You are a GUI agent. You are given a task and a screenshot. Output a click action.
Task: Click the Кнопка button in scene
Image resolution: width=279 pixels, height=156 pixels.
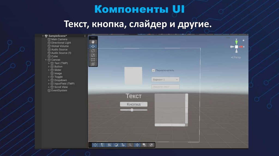(134, 104)
